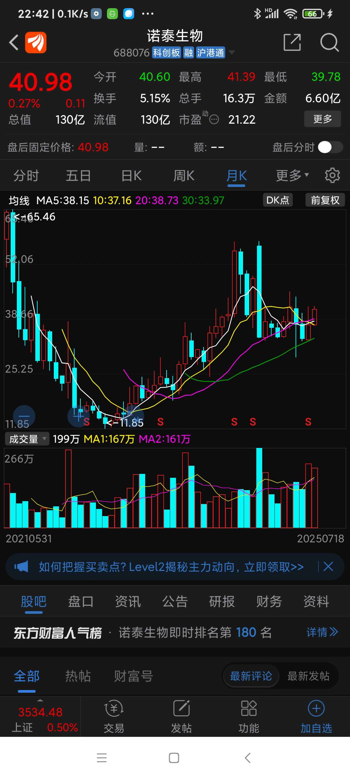Image resolution: width=350 pixels, height=779 pixels.
Task: Tap the P/E info bubble icon
Action: [x=214, y=120]
